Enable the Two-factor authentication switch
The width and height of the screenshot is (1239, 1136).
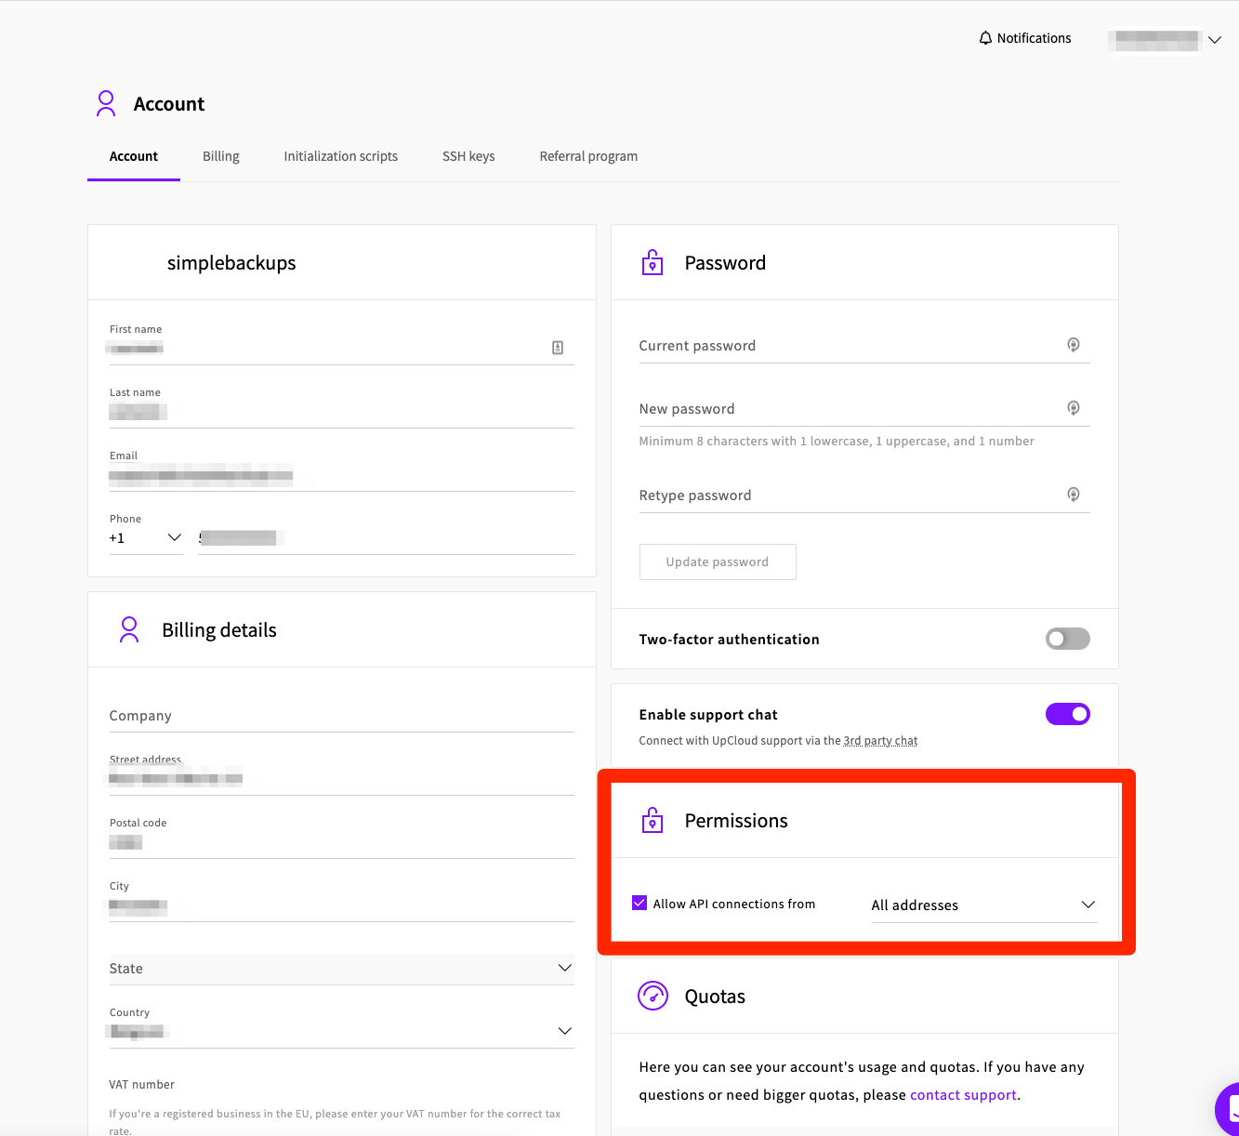(x=1067, y=639)
